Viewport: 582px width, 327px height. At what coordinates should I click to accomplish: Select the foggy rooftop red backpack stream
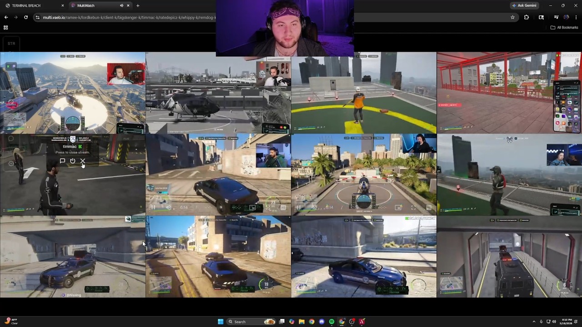pyautogui.click(x=509, y=174)
